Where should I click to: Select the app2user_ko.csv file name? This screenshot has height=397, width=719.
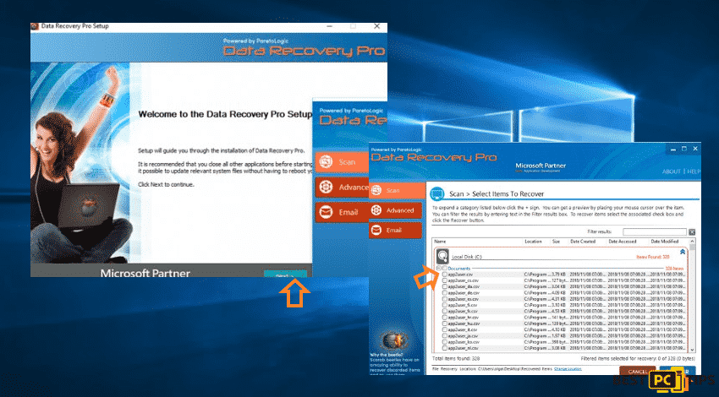click(x=464, y=342)
